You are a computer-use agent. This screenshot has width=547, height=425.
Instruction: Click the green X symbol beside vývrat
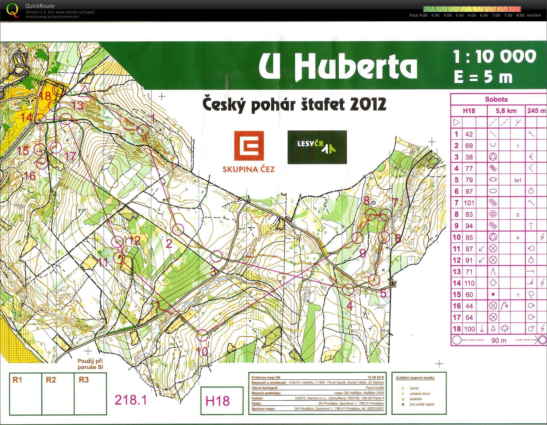click(x=403, y=388)
